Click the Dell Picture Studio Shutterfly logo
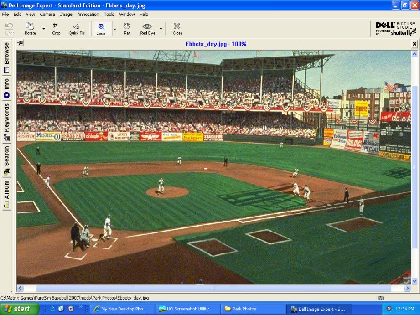This screenshot has width=420, height=315. [396, 29]
